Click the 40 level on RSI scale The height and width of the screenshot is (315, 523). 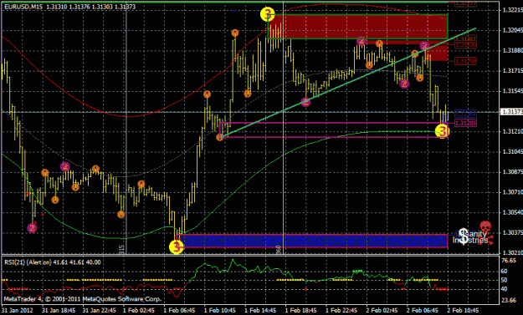coord(505,289)
